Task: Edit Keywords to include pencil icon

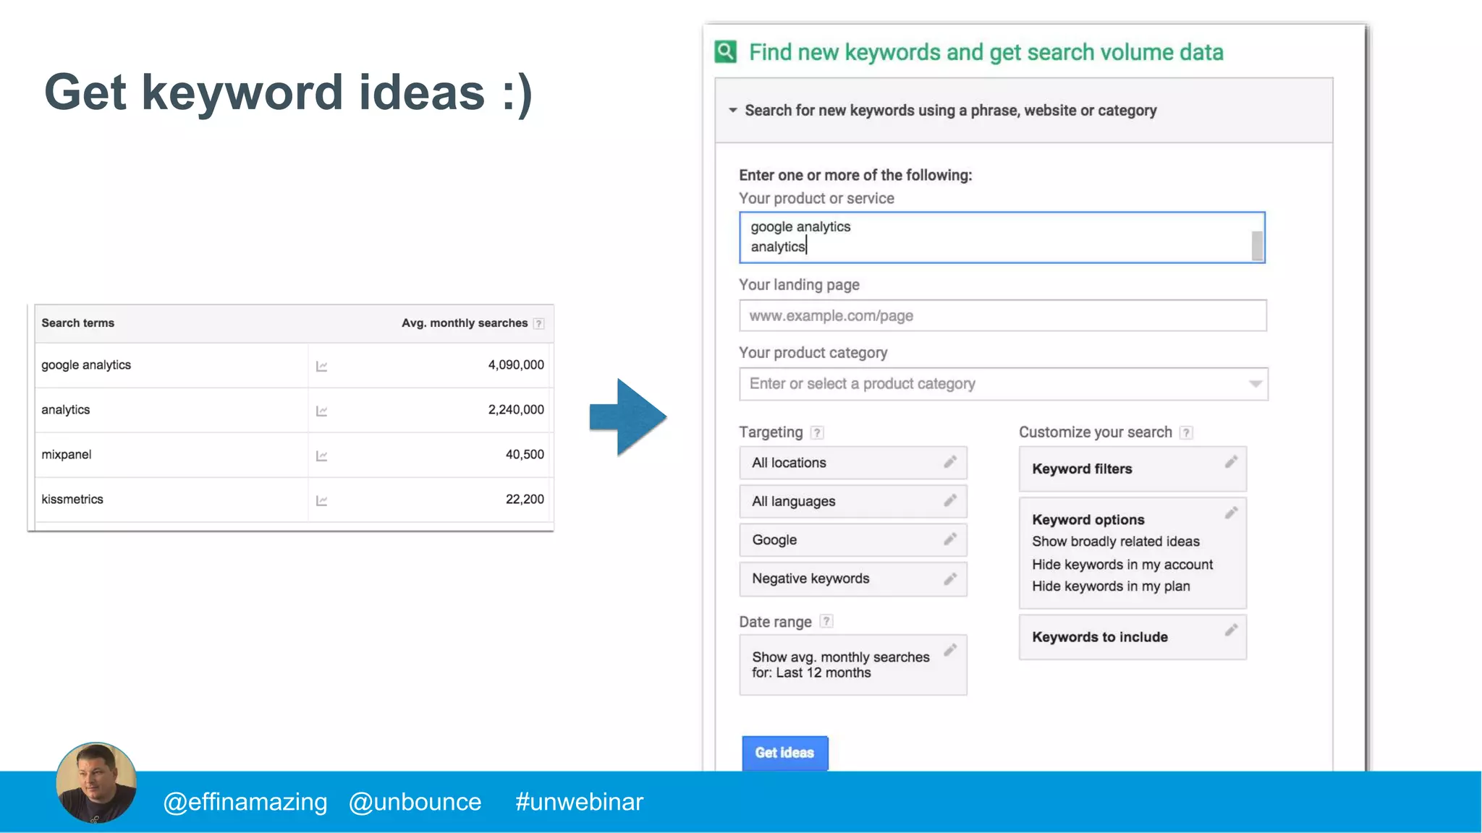Action: [1231, 630]
